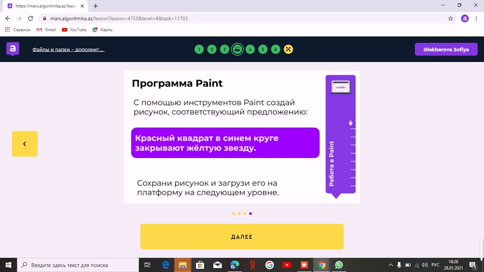Select the third slide dot
This screenshot has height=272, width=484.
pos(245,213)
